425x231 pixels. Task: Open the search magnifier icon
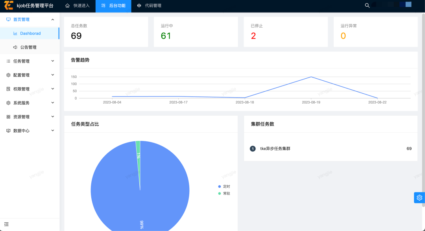coord(367,6)
